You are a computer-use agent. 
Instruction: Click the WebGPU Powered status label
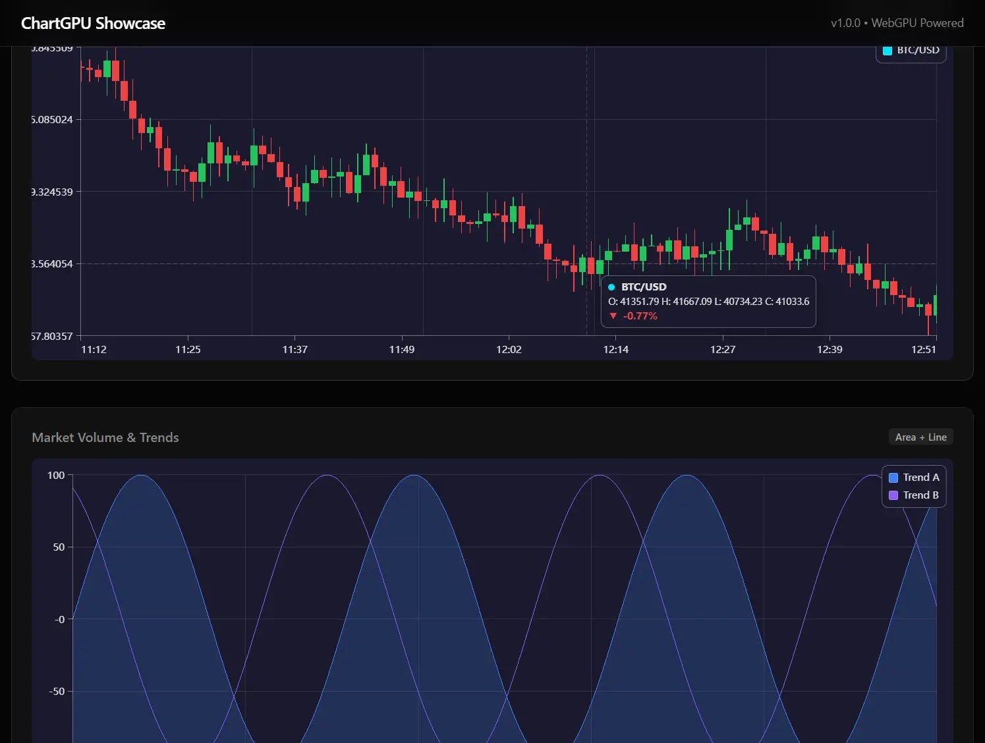(917, 22)
